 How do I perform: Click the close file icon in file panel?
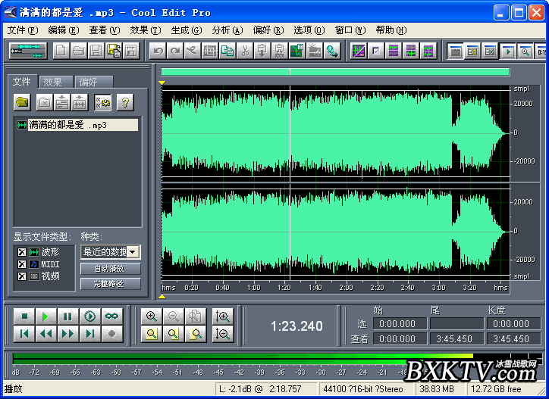[45, 102]
